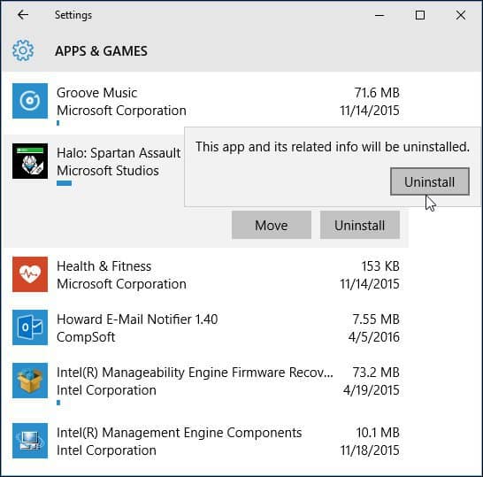483x477 pixels.
Task: Maximize the Settings window
Action: [x=420, y=15]
